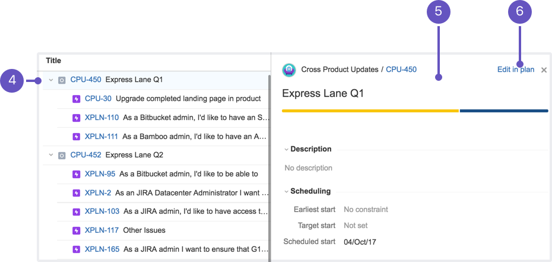The height and width of the screenshot is (262, 552).
Task: Open the XPLN-103 issue key link
Action: click(x=102, y=212)
